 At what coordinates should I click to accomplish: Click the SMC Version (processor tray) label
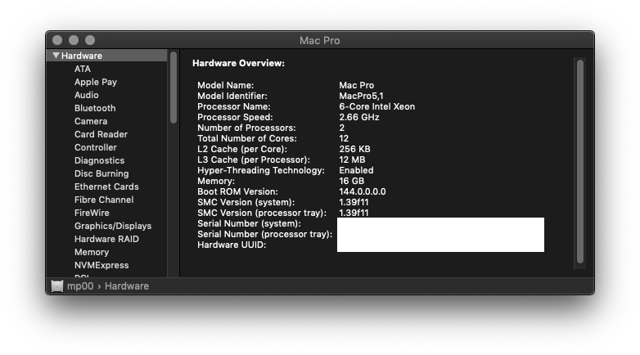(262, 213)
